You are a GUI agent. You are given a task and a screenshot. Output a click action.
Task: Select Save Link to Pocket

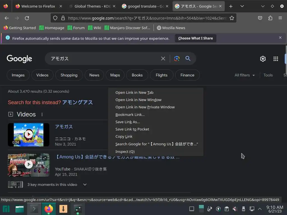tap(156, 129)
